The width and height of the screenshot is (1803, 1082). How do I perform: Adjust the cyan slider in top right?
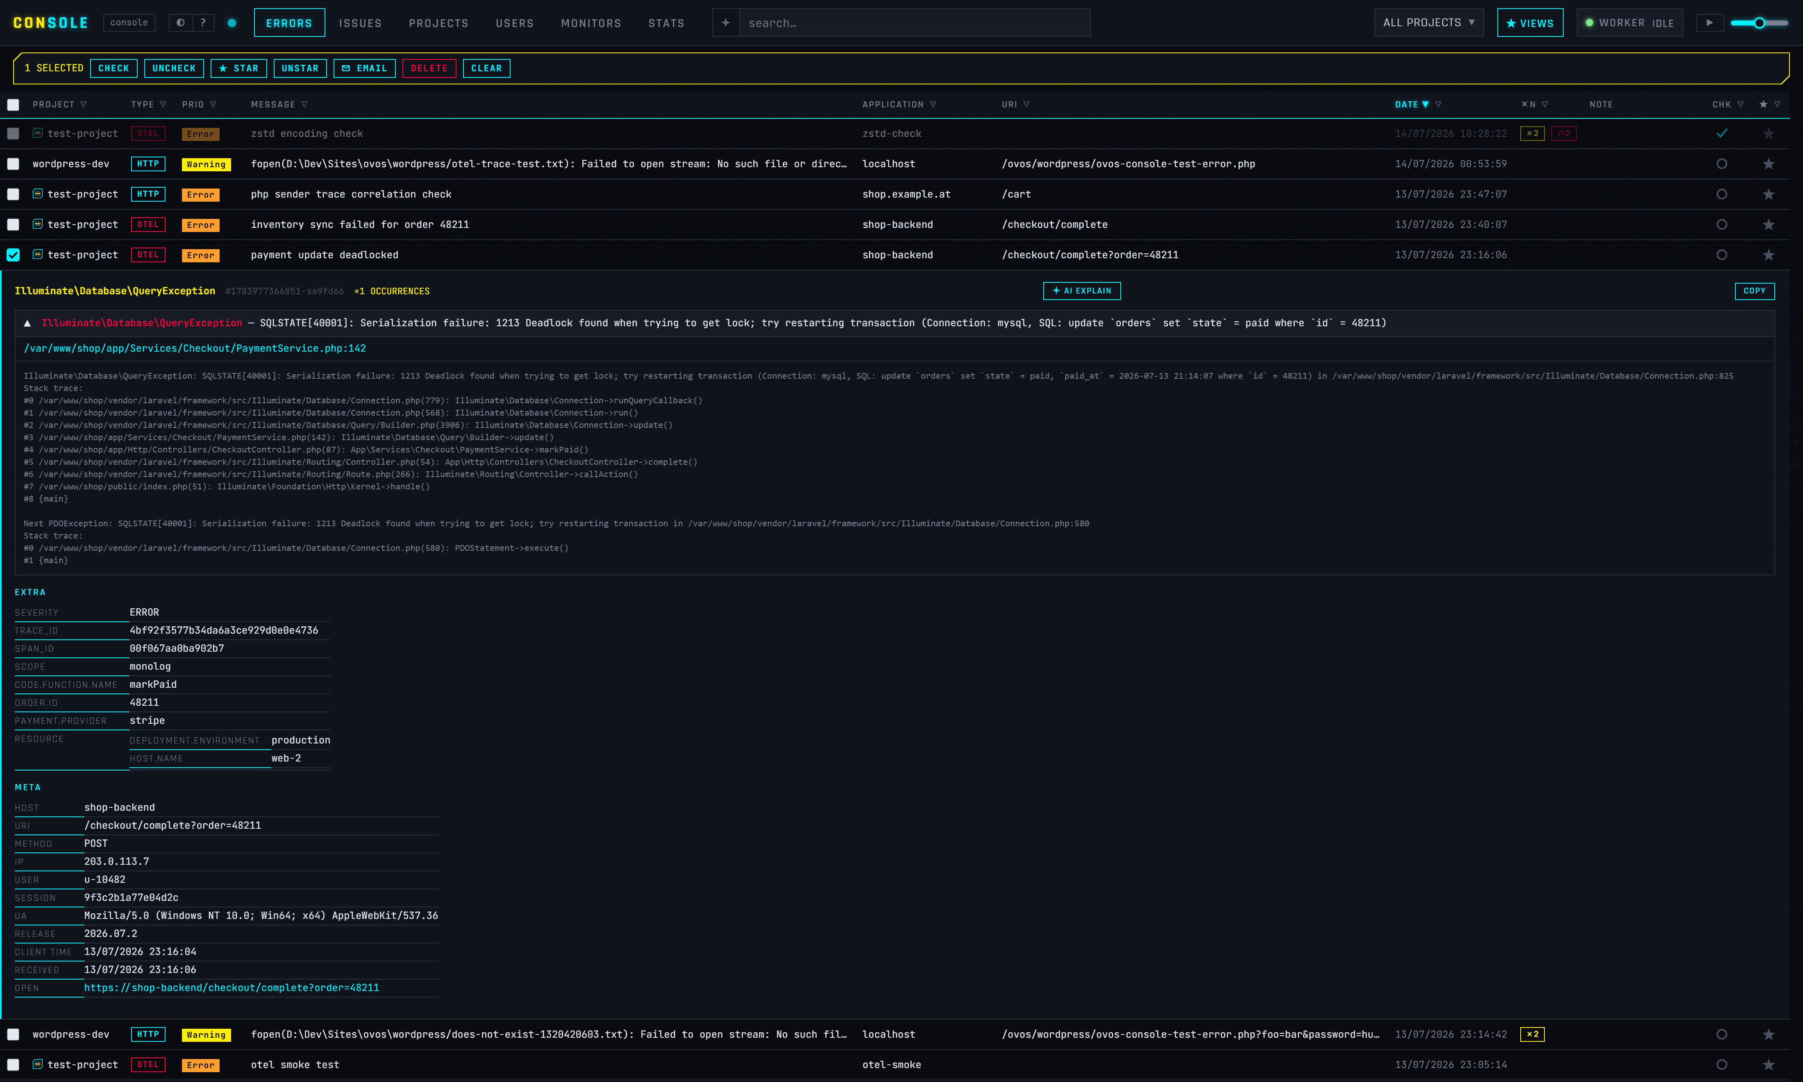tap(1759, 23)
